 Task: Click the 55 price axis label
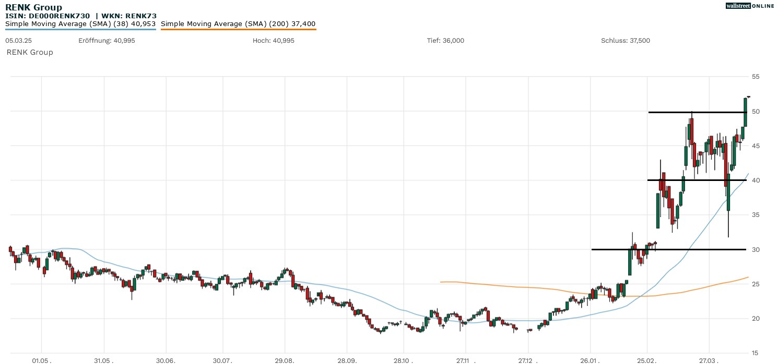click(x=756, y=77)
